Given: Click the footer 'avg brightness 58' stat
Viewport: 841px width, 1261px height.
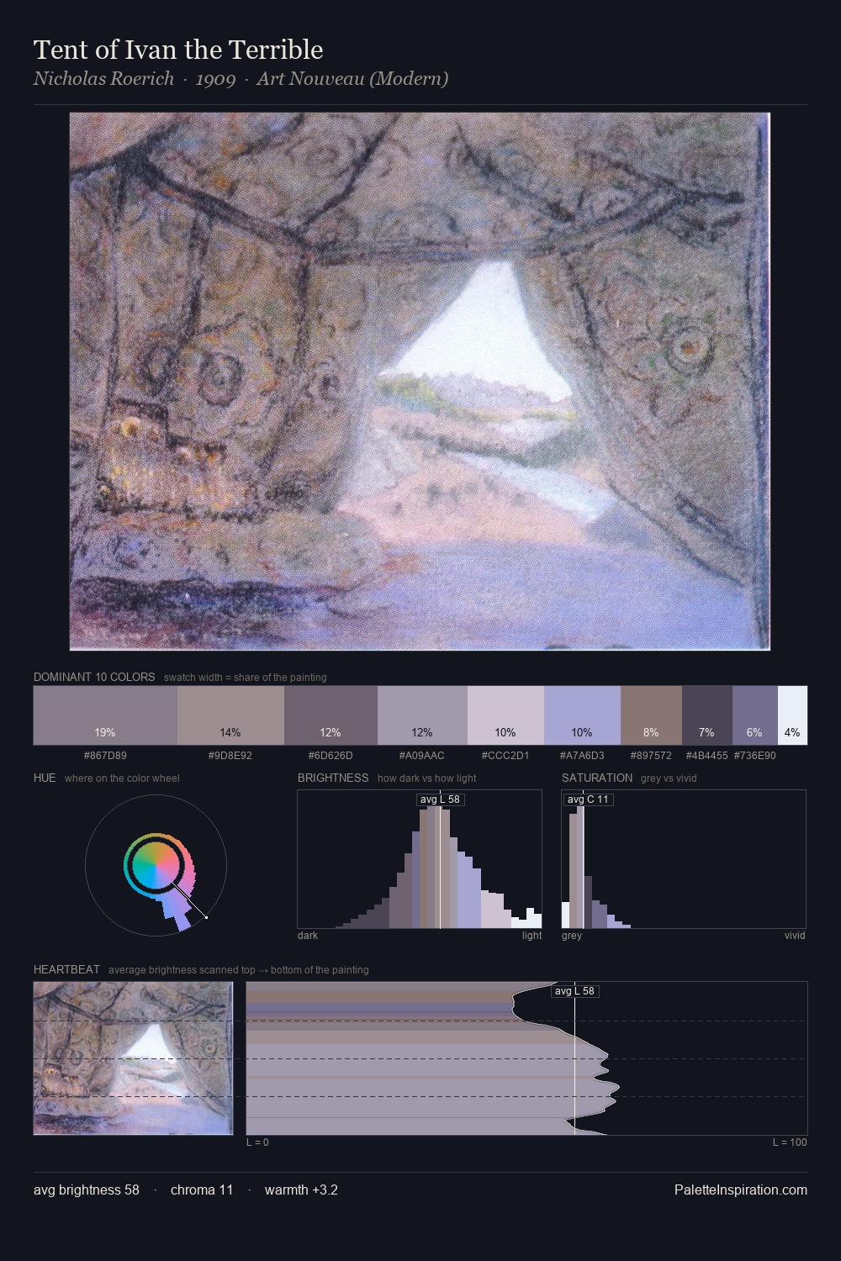Looking at the screenshot, I should (87, 1190).
